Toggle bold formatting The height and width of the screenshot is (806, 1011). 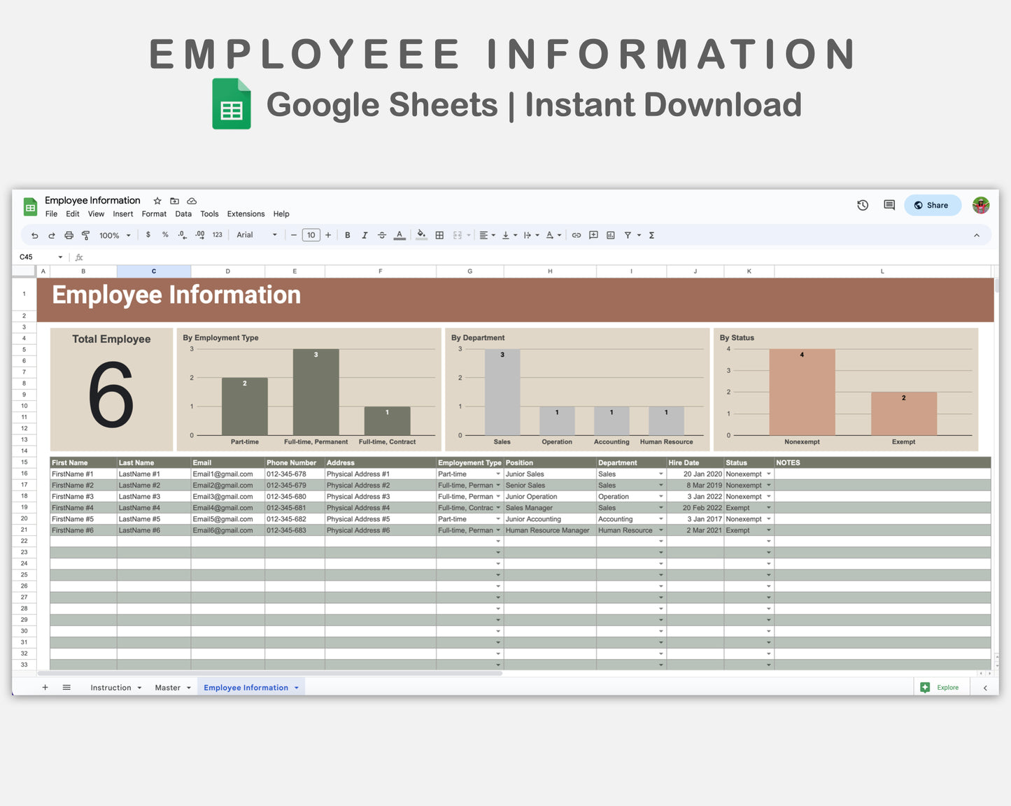click(x=347, y=235)
